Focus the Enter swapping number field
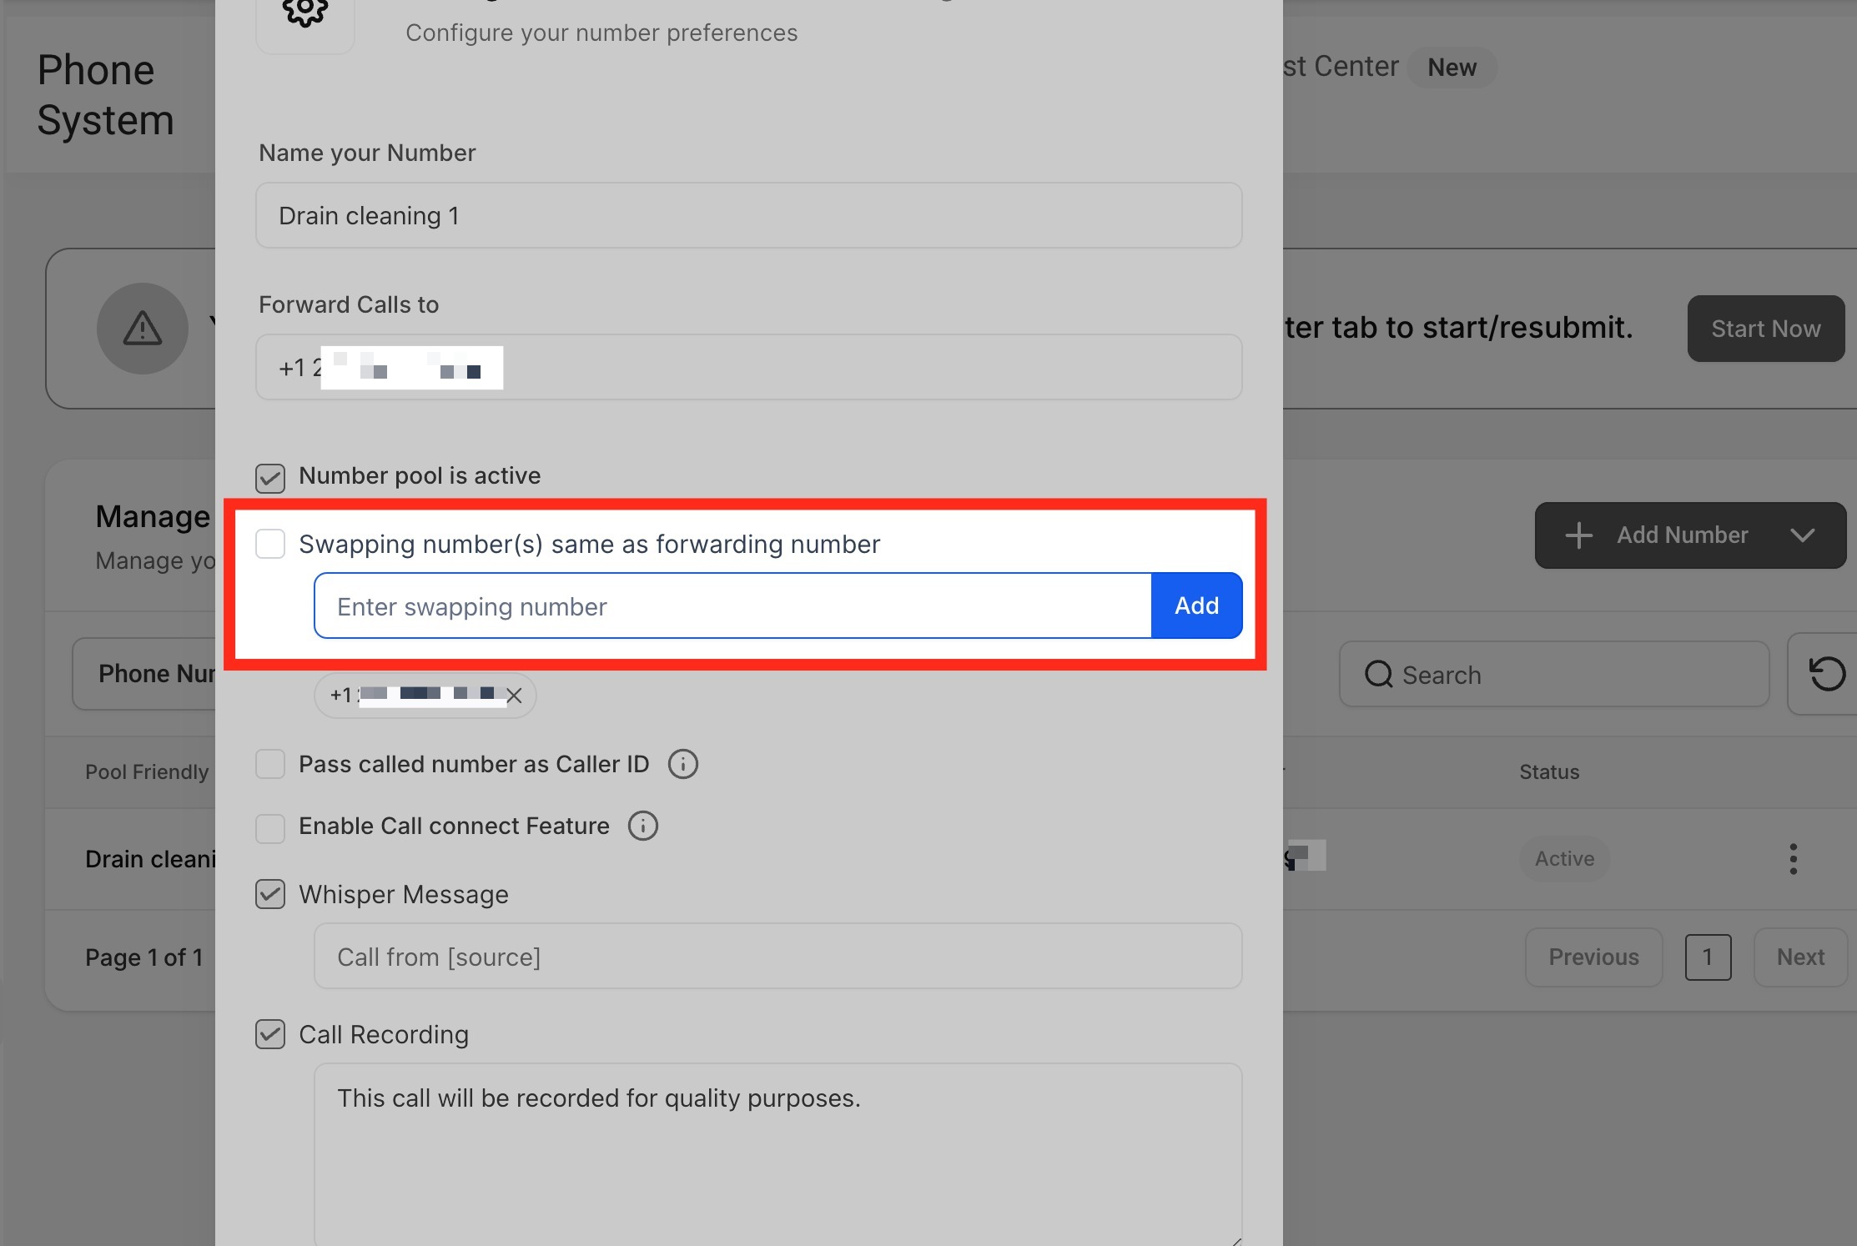 tap(732, 606)
